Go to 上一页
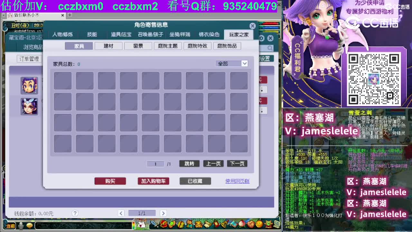The height and width of the screenshot is (232, 412). click(213, 164)
